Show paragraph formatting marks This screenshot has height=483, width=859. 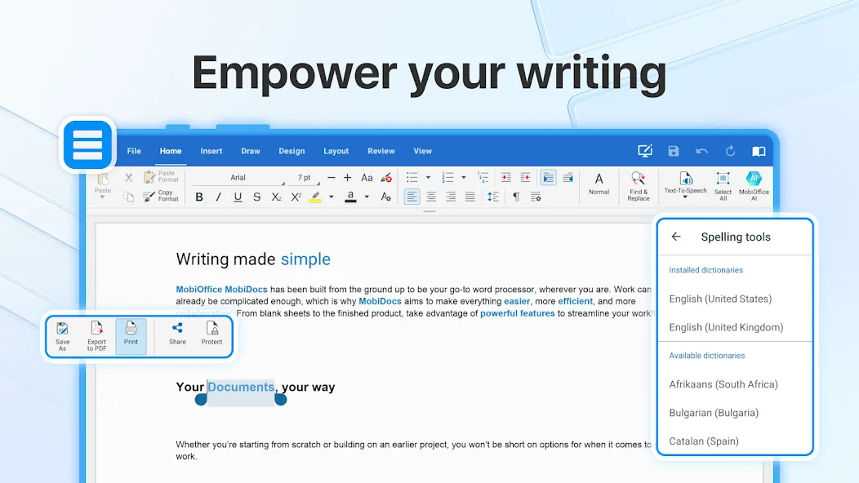click(516, 197)
